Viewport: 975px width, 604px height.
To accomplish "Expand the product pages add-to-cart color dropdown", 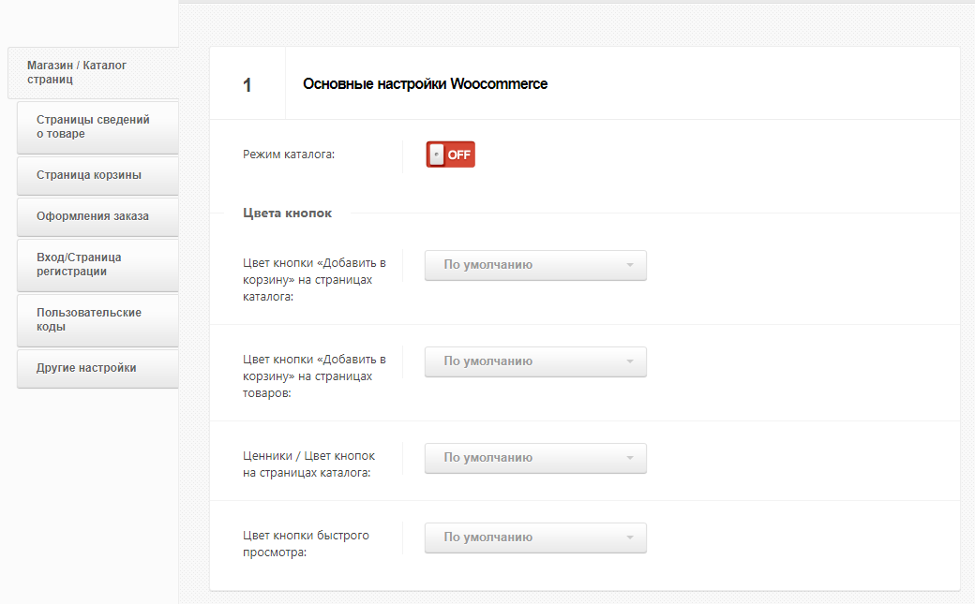I will (535, 361).
